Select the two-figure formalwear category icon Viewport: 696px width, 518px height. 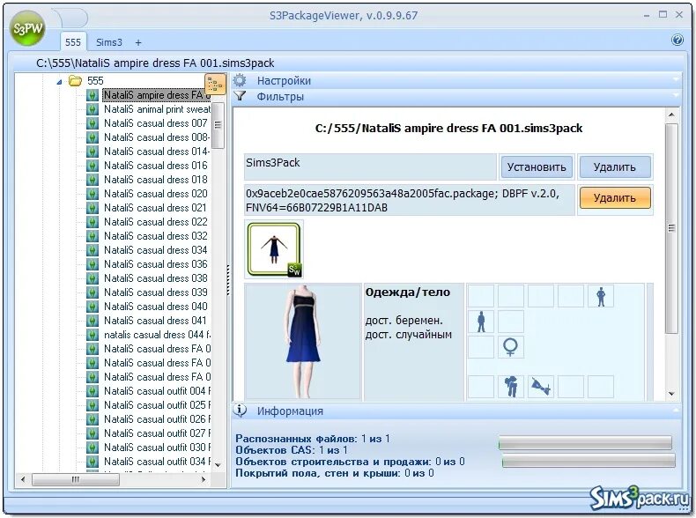pos(511,386)
